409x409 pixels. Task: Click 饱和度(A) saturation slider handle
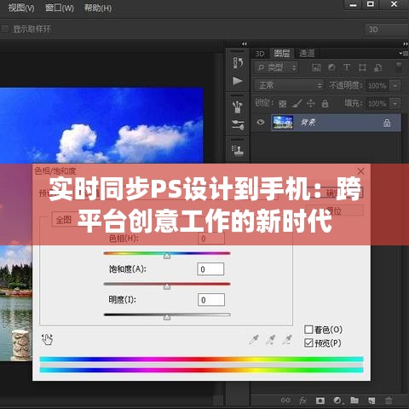167,286
